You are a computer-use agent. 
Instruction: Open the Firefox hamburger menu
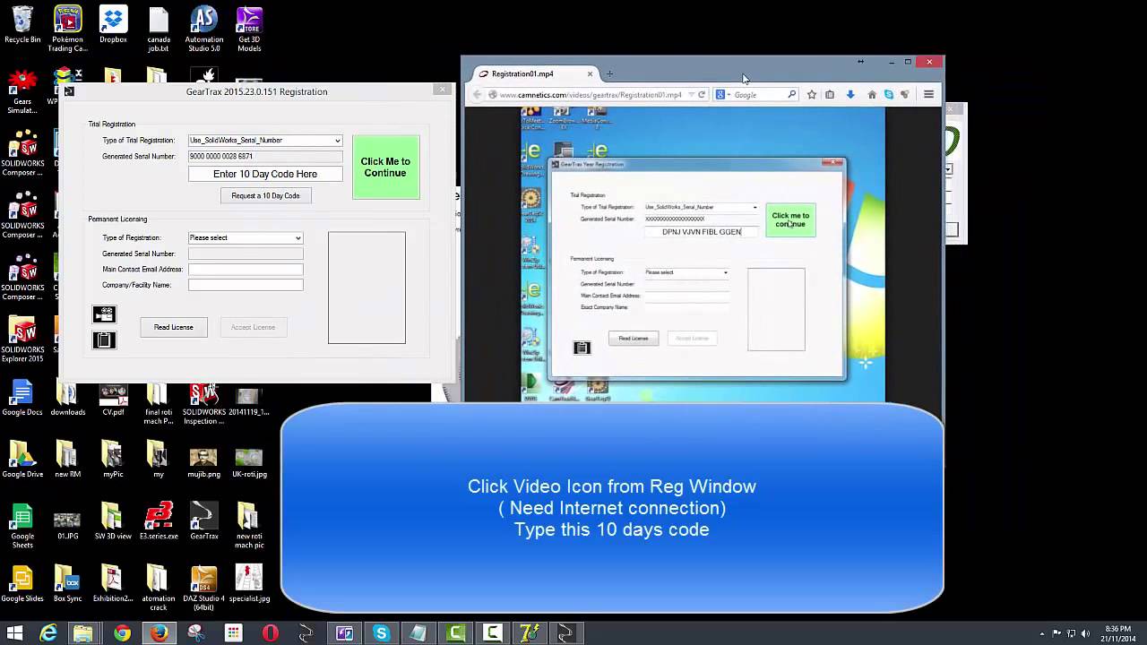928,94
